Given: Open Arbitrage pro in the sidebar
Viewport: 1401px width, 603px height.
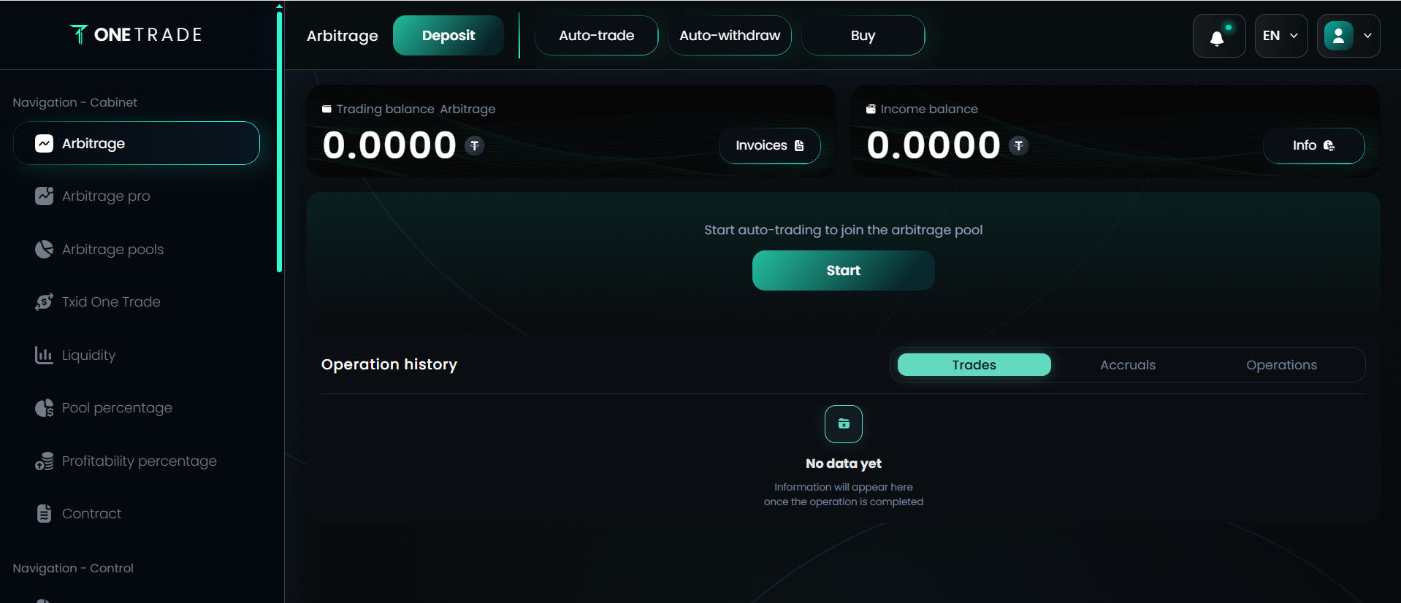Looking at the screenshot, I should (x=137, y=196).
